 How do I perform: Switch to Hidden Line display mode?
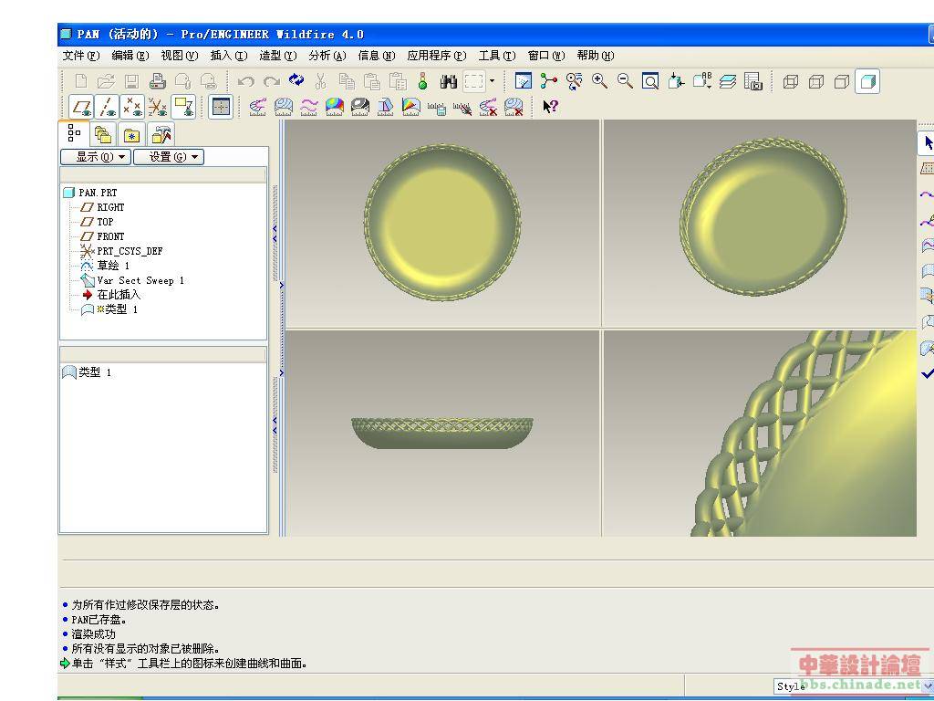coord(815,81)
